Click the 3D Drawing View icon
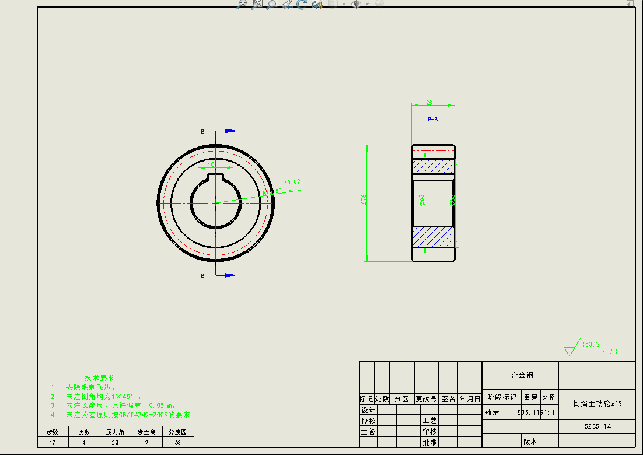 [317, 4]
